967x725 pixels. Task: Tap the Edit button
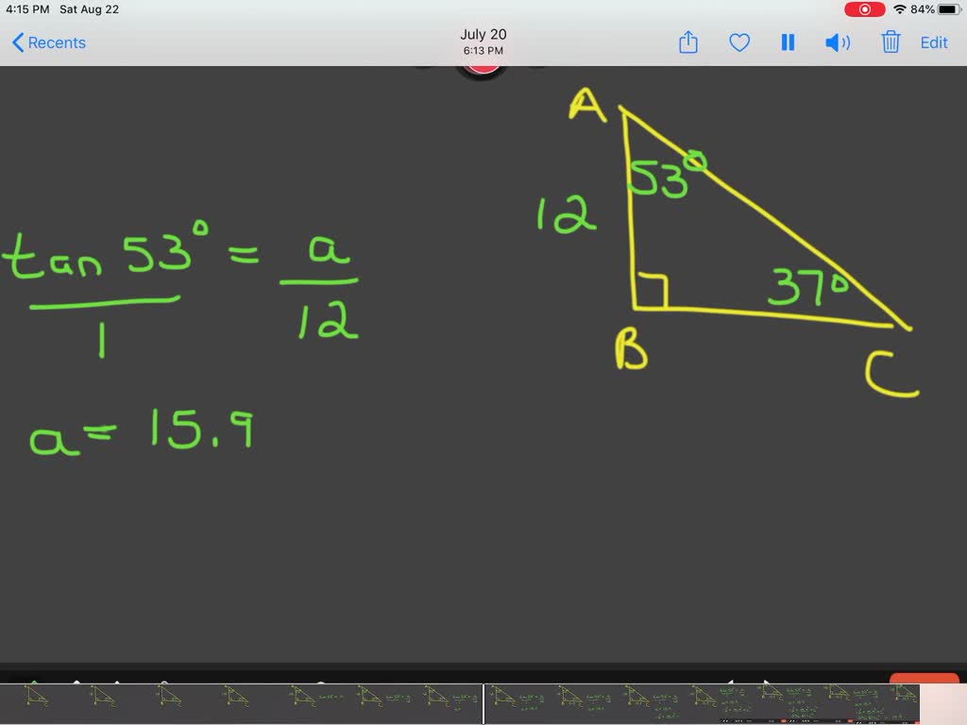[x=934, y=42]
